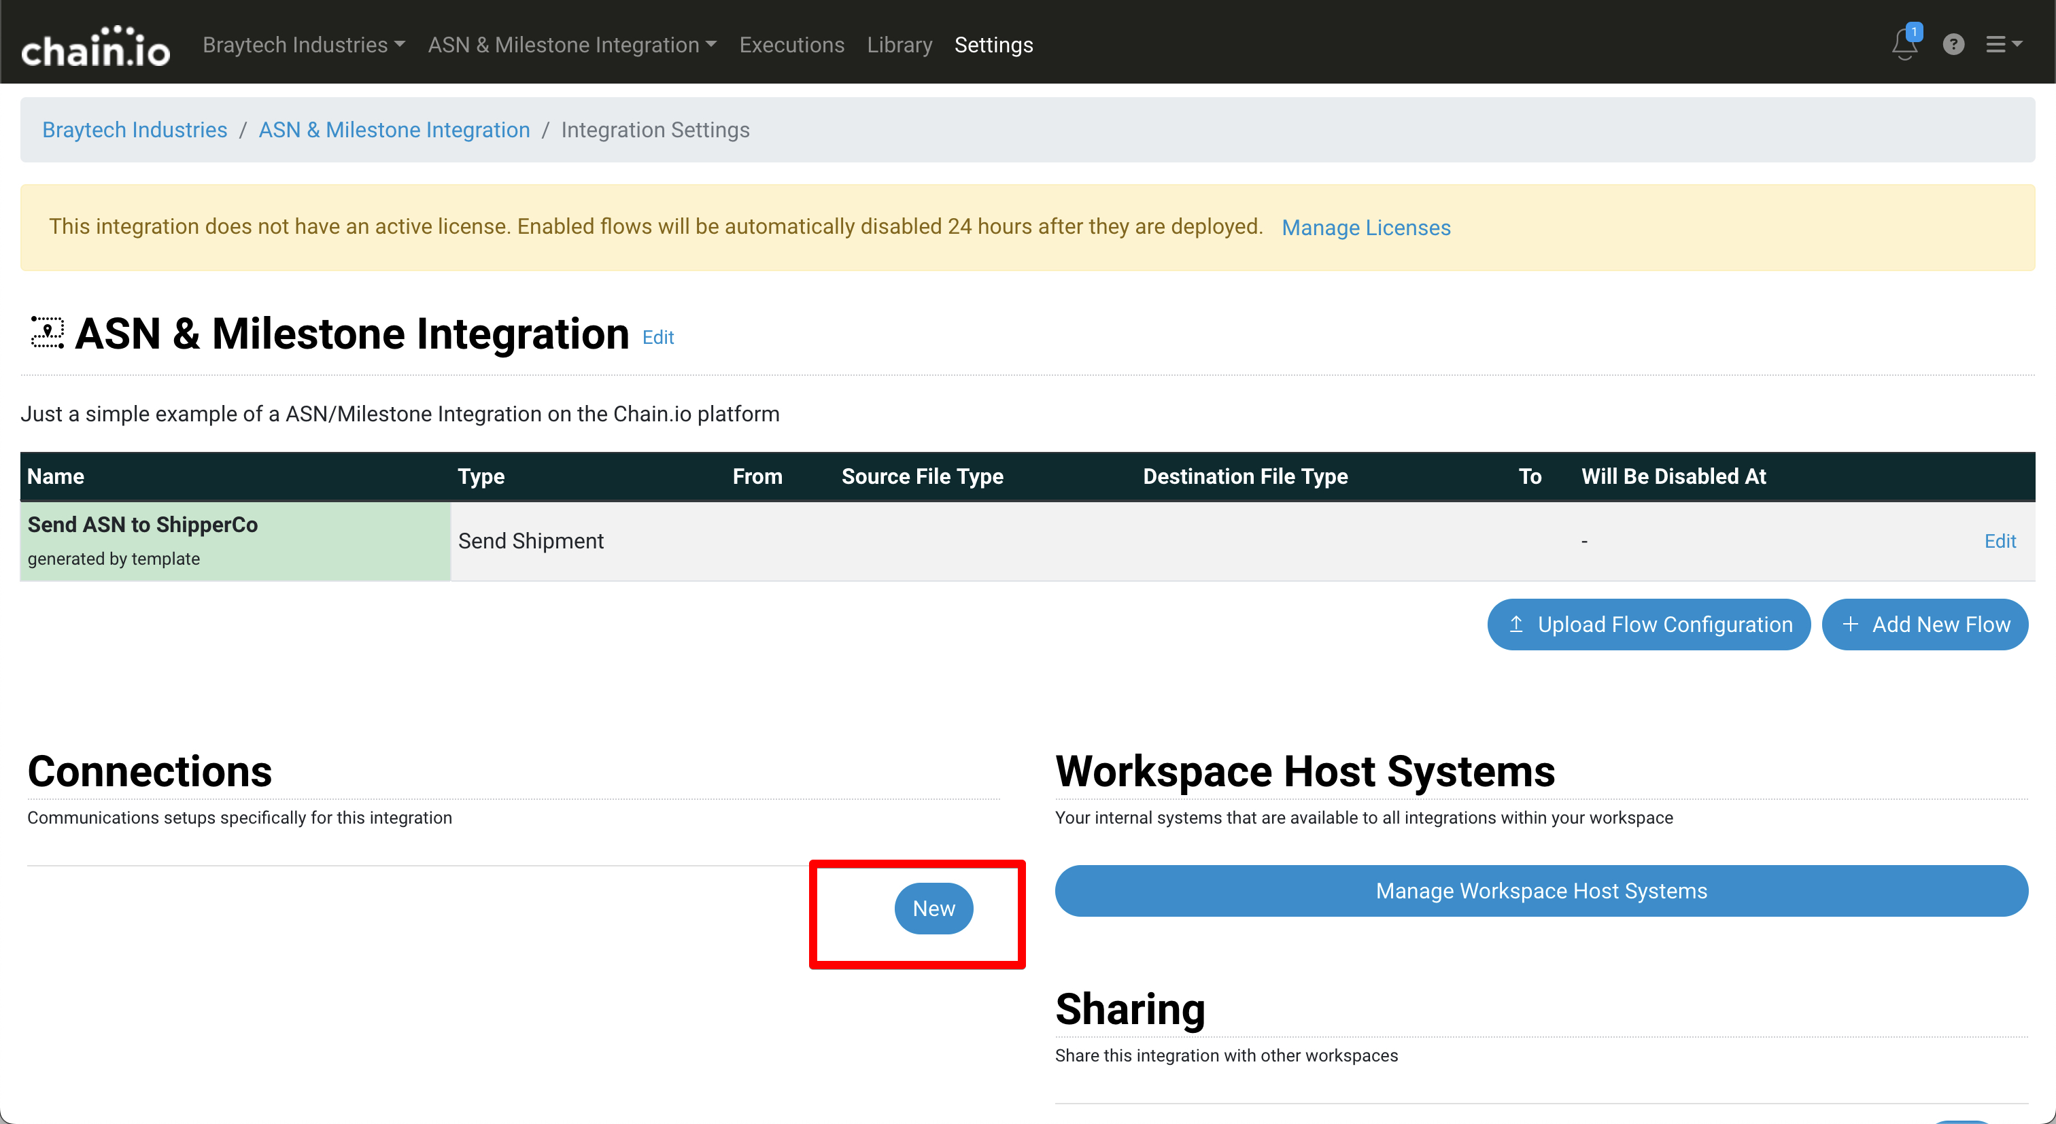This screenshot has width=2056, height=1124.
Task: Open Send ASN to ShipperCo flow
Action: [142, 525]
